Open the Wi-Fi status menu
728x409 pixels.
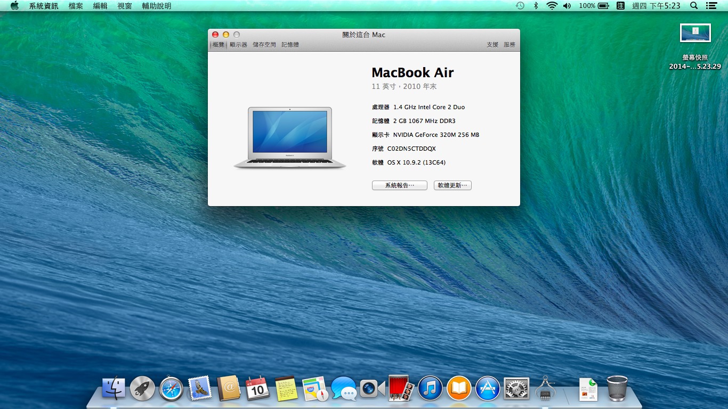coord(552,6)
